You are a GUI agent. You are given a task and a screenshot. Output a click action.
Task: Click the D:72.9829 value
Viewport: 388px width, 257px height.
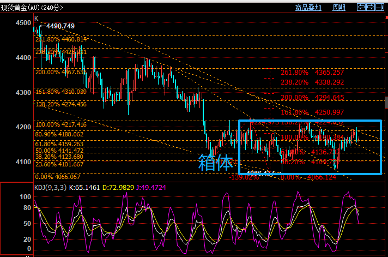pos(118,187)
